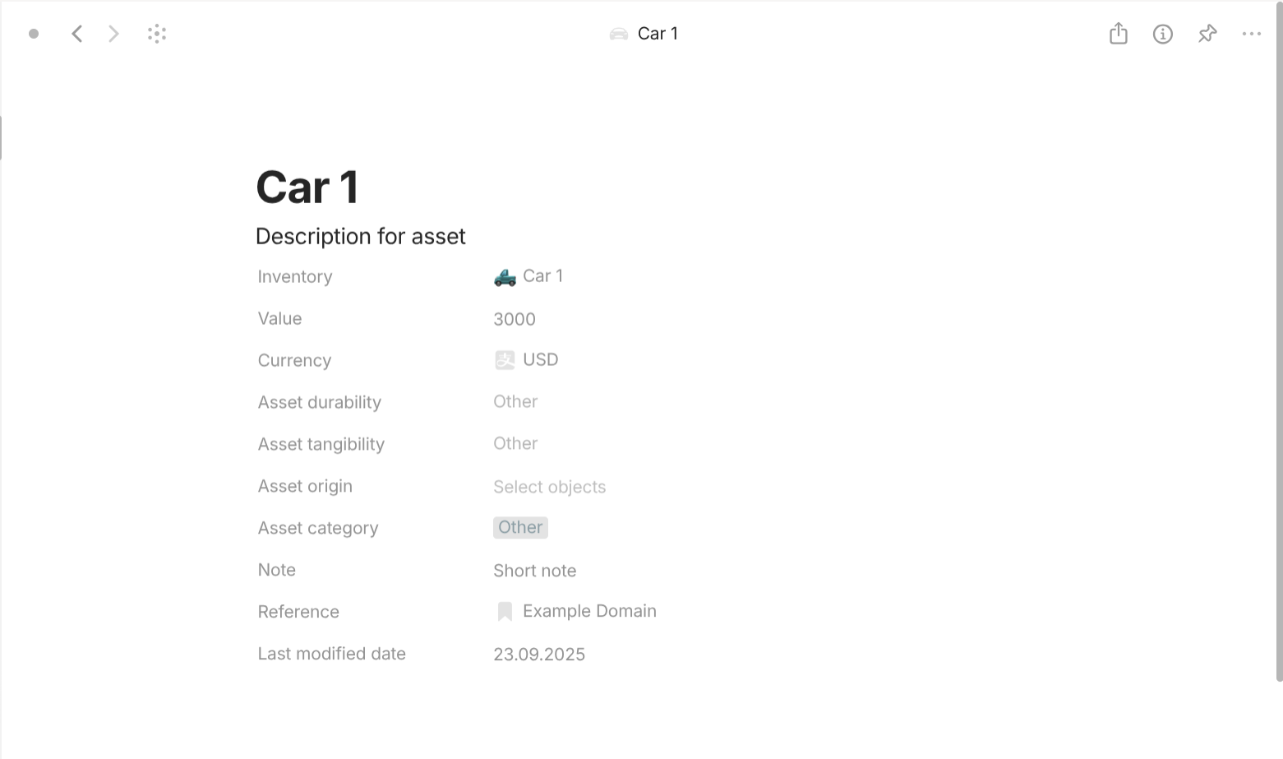Edit the Value field showing 3000
This screenshot has height=759, width=1283.
(x=515, y=319)
